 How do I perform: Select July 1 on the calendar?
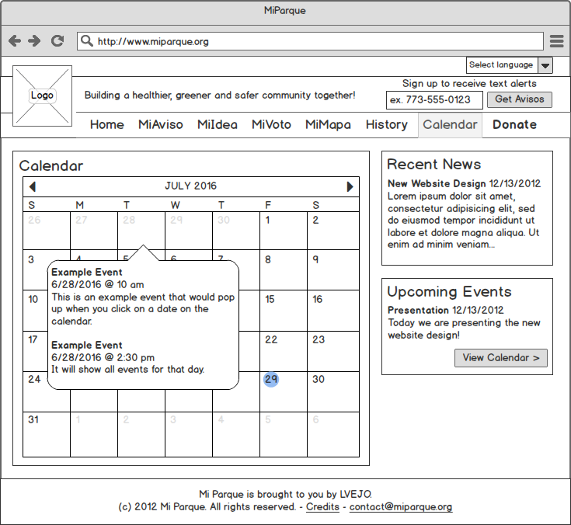(284, 231)
